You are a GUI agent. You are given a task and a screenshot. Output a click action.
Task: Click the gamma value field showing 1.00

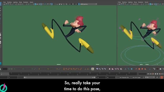point(76,4)
